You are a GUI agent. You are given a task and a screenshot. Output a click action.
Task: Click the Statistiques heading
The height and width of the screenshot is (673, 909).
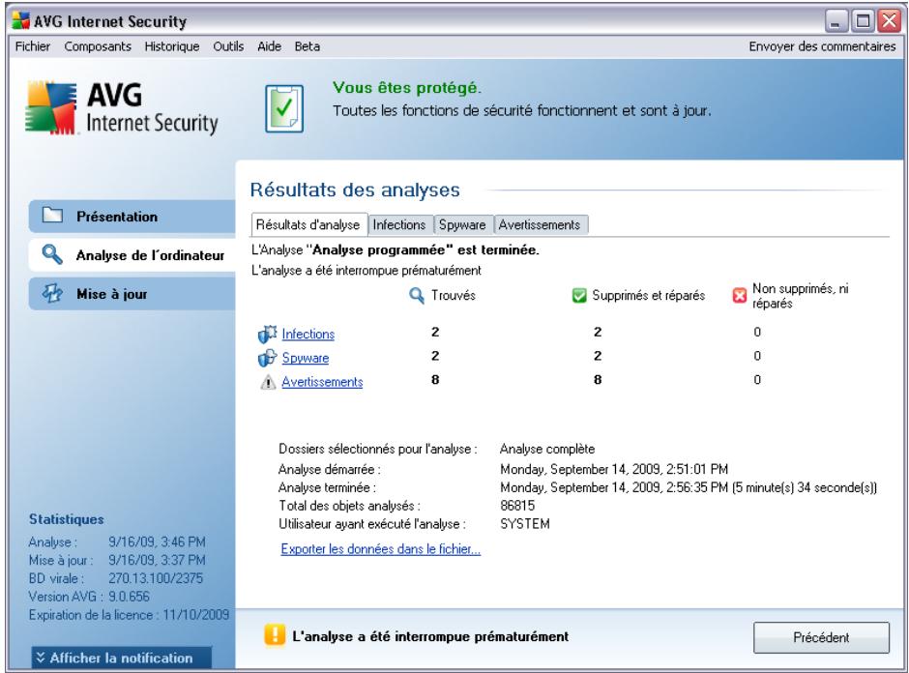pyautogui.click(x=66, y=519)
